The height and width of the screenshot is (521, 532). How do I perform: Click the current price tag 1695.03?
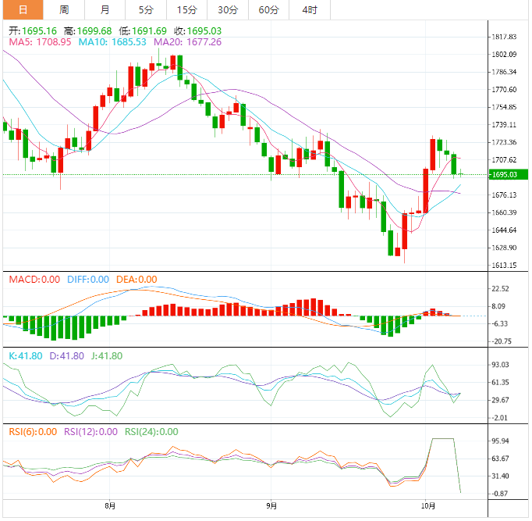coord(505,174)
